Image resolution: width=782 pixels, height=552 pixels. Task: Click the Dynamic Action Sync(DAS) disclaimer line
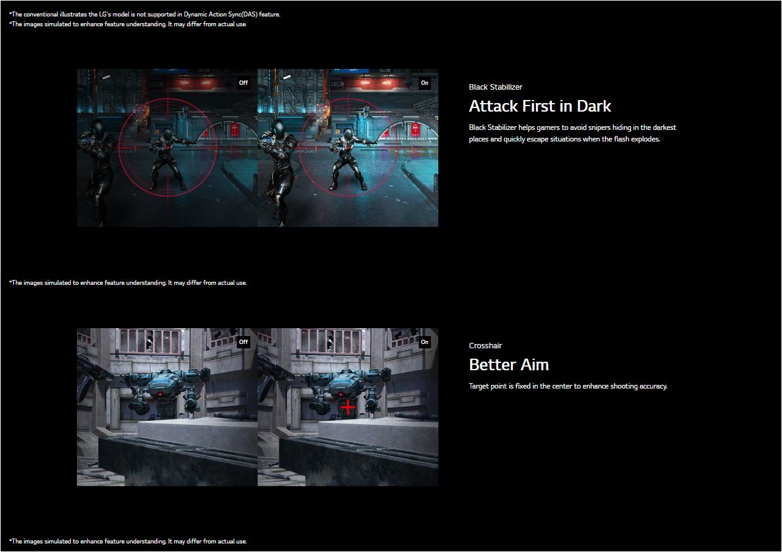coord(145,14)
